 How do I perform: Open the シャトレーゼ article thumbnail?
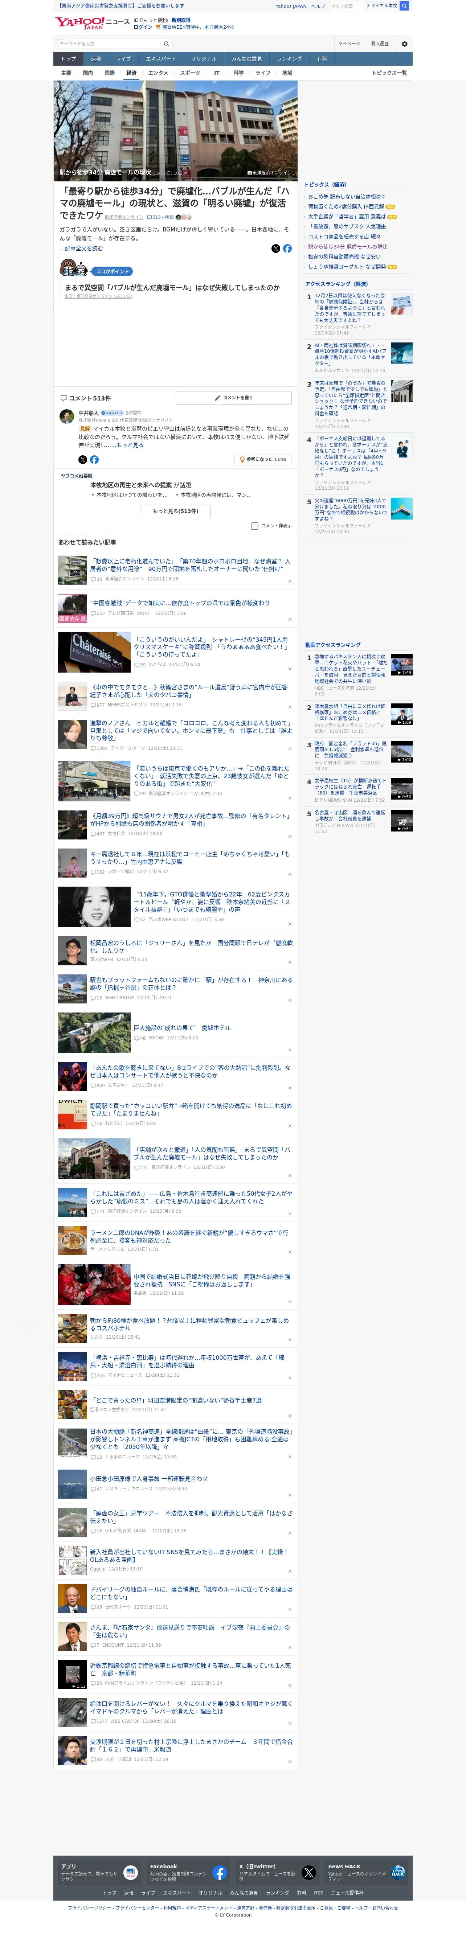94,652
